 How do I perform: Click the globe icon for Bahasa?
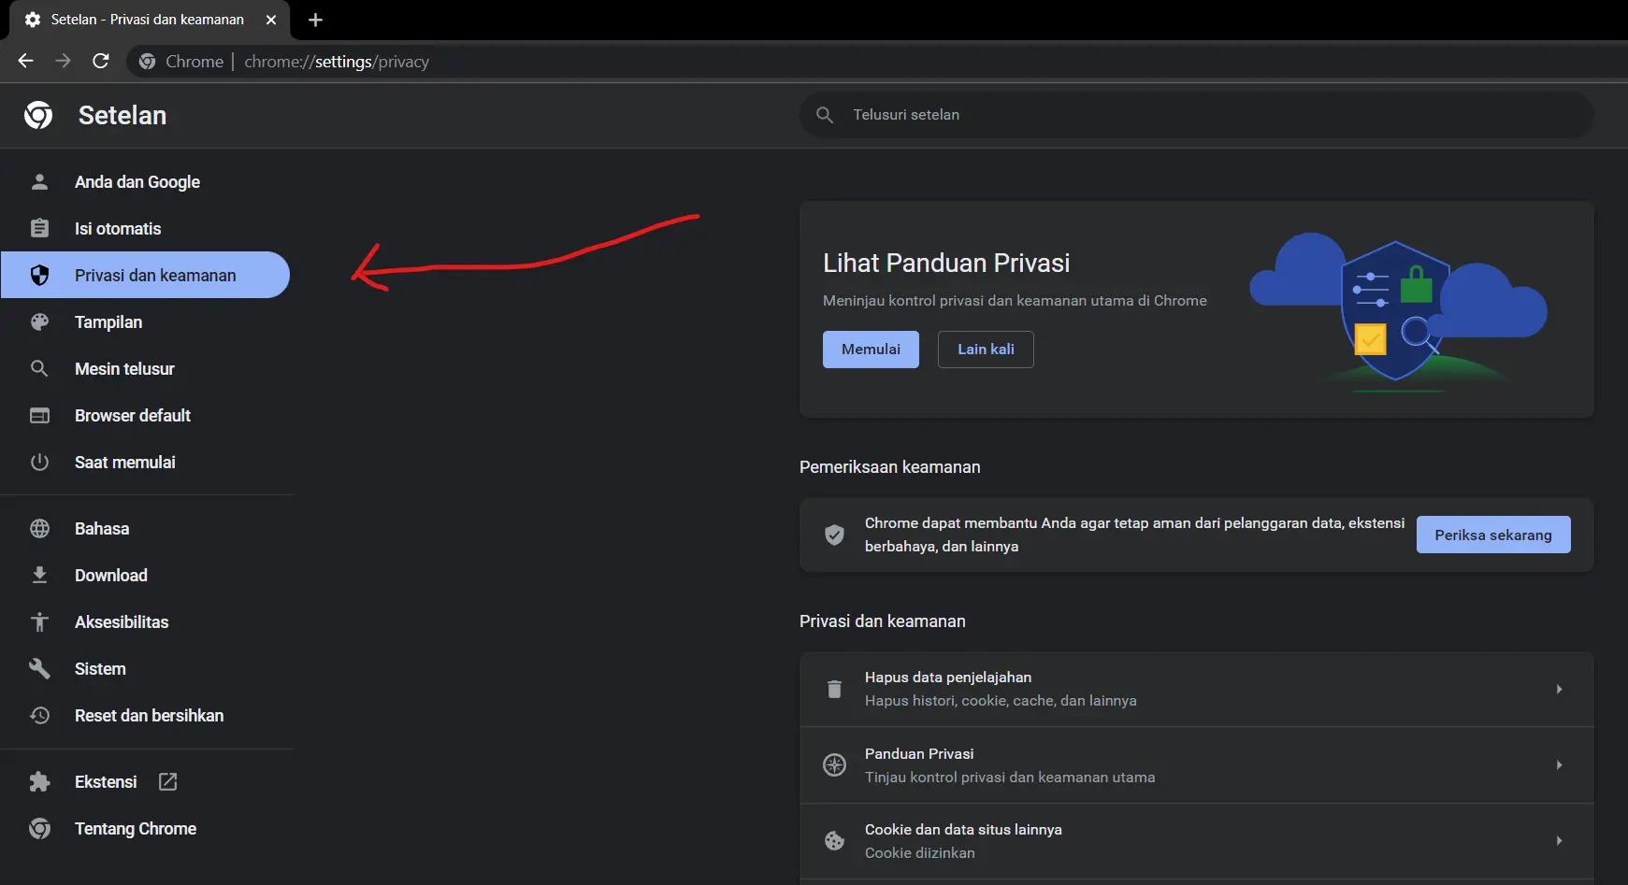click(39, 528)
